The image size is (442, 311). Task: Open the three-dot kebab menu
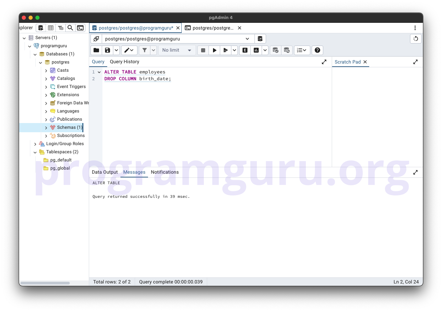(x=415, y=28)
